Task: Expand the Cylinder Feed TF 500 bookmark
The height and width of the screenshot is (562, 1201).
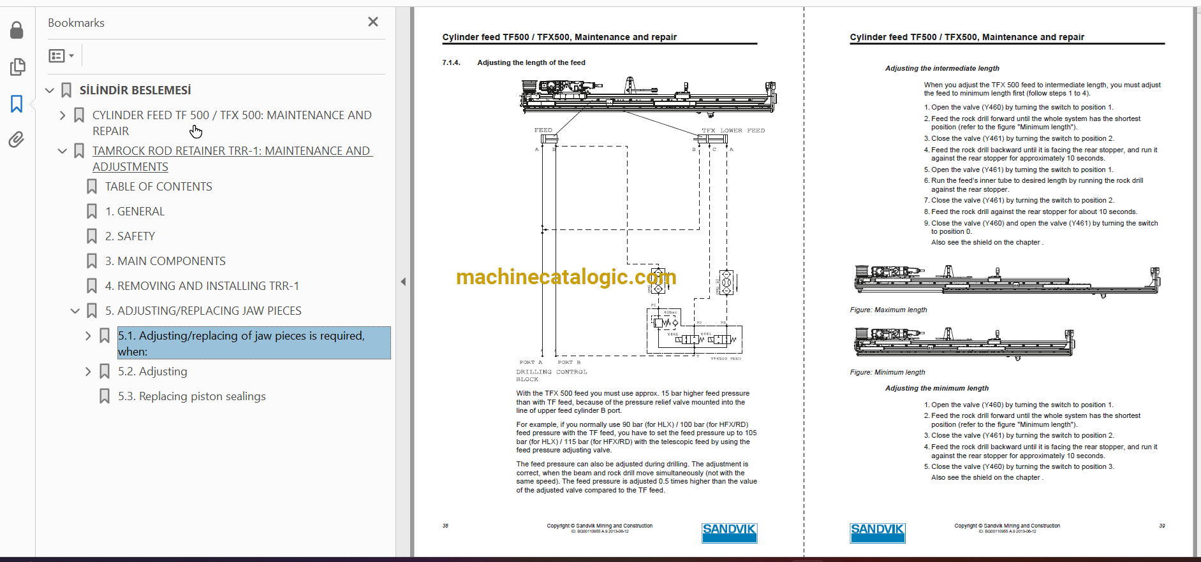Action: point(63,115)
